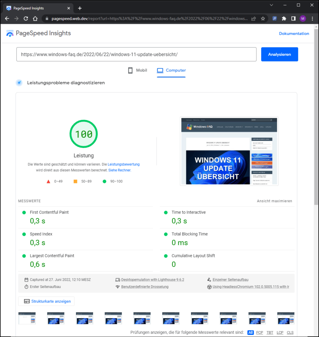Click the Windows 11 Update page screenshot
The height and width of the screenshot is (337, 319).
pos(229,151)
